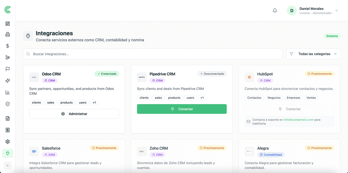The width and height of the screenshot is (348, 173).
Task: Open the sparkles icon in sidebar
Action: pyautogui.click(x=8, y=81)
